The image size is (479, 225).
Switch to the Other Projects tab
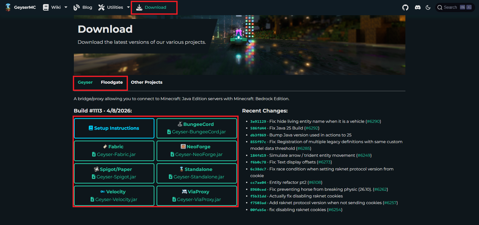[x=147, y=82]
